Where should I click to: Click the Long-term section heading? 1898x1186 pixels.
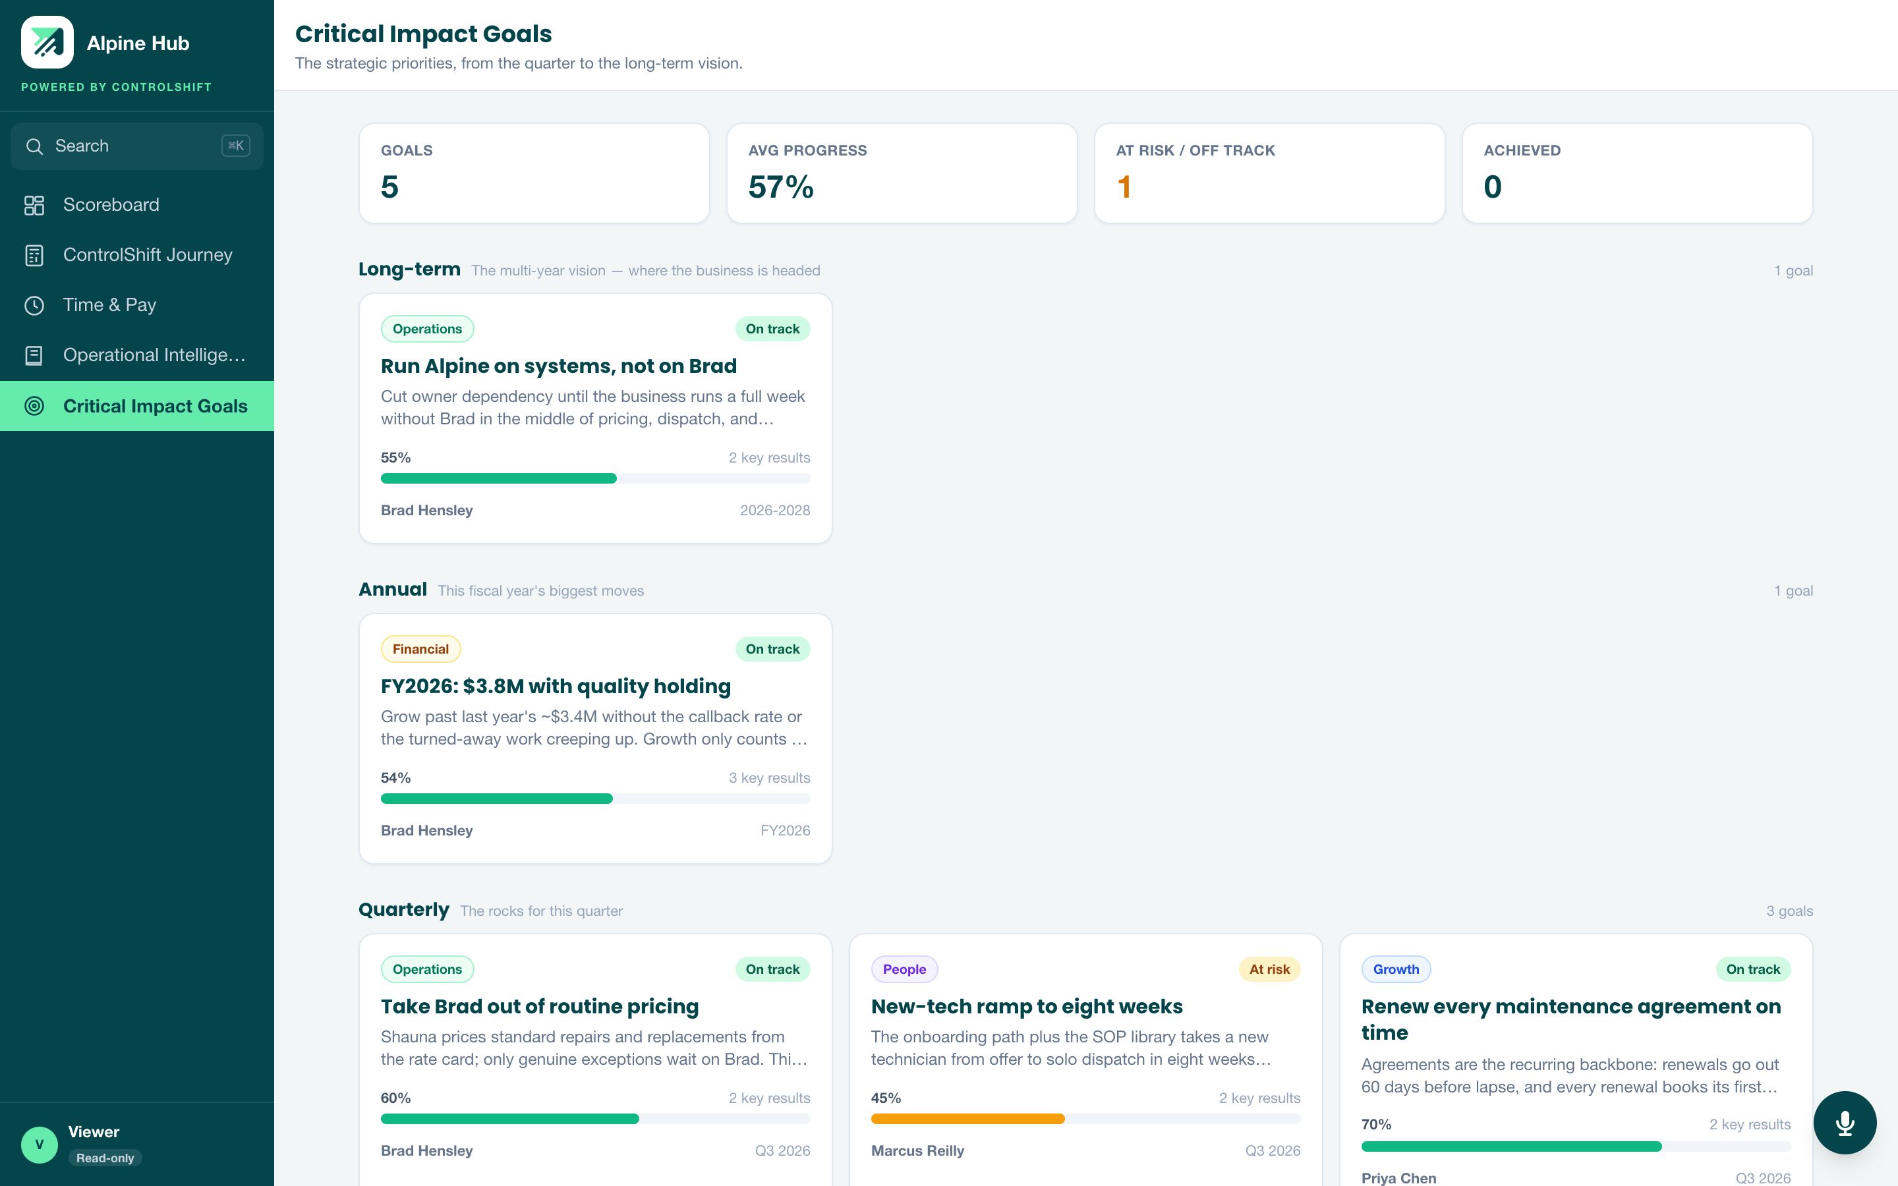[x=409, y=269]
